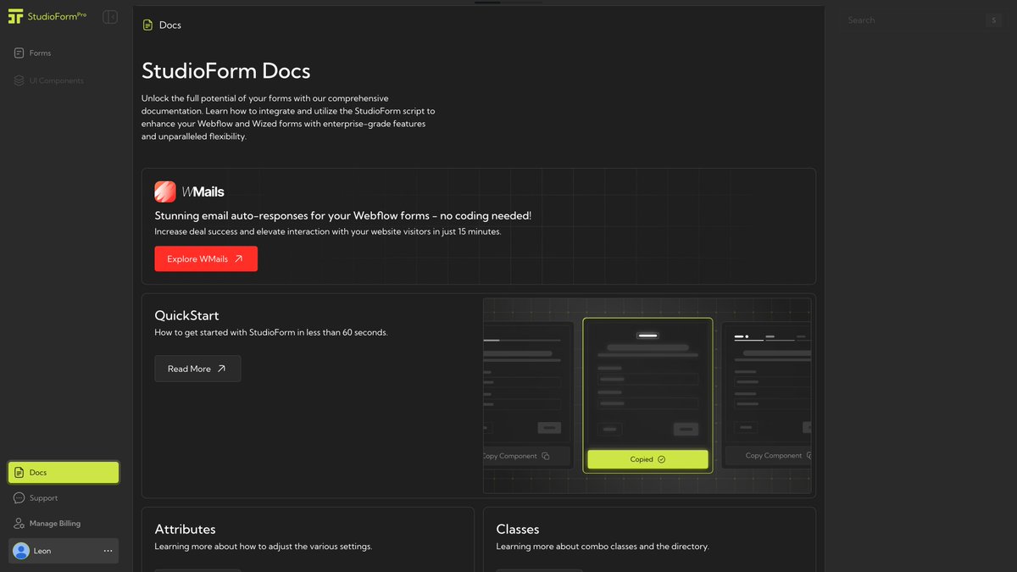
Task: Click the arrow icon on Read More
Action: coord(221,369)
